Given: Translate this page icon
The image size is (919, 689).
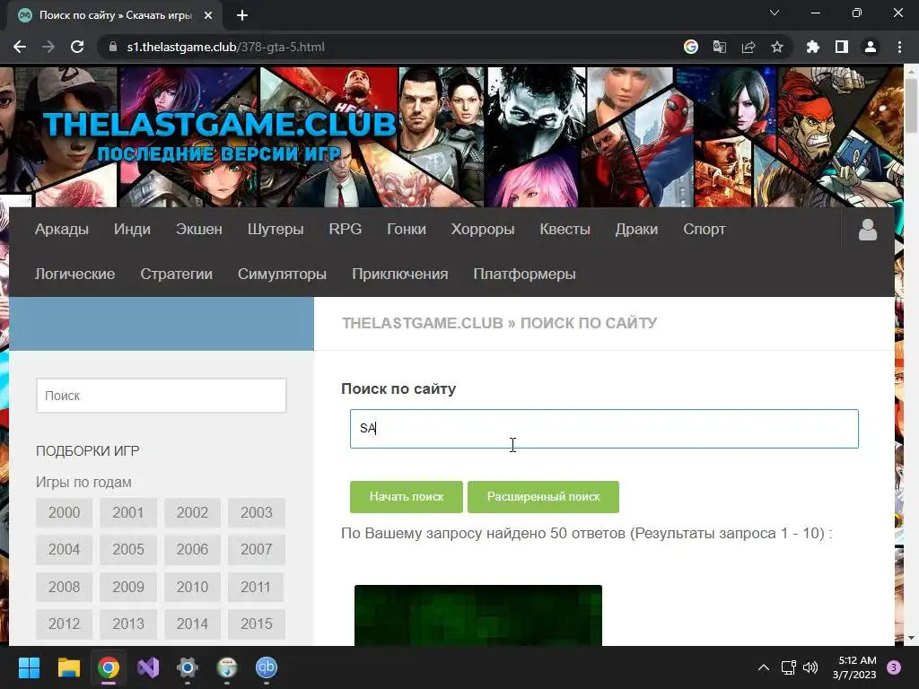Looking at the screenshot, I should [720, 47].
